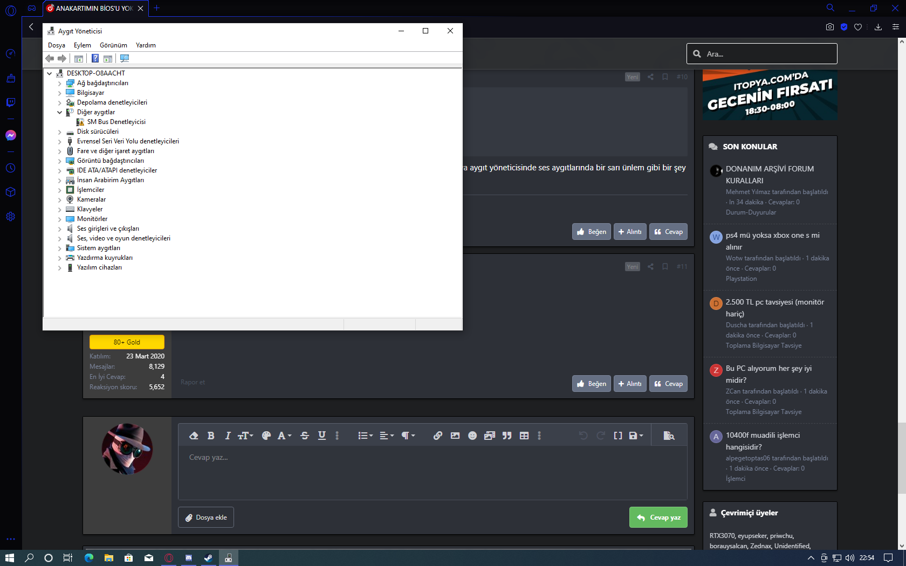Open DONANIM ARŞİVİ FORUM KURALLARI topic
The width and height of the screenshot is (906, 566).
(x=770, y=175)
